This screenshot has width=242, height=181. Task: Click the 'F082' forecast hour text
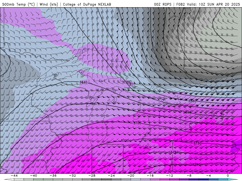tap(180, 4)
